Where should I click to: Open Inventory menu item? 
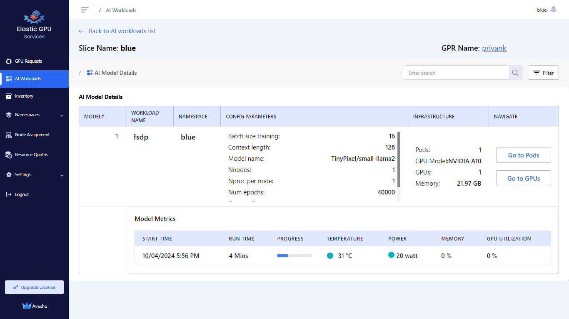(x=34, y=96)
